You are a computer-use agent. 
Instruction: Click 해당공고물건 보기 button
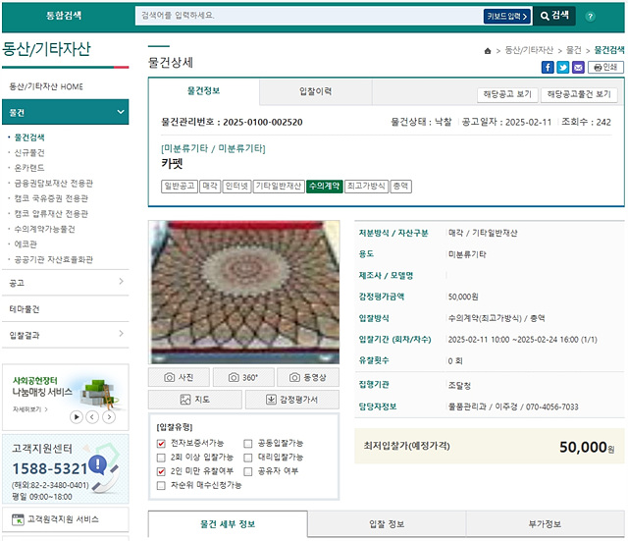pos(579,94)
